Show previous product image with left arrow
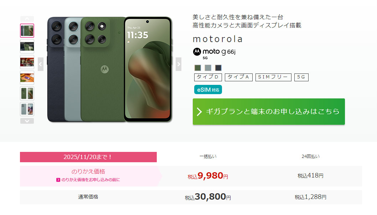 point(41,64)
